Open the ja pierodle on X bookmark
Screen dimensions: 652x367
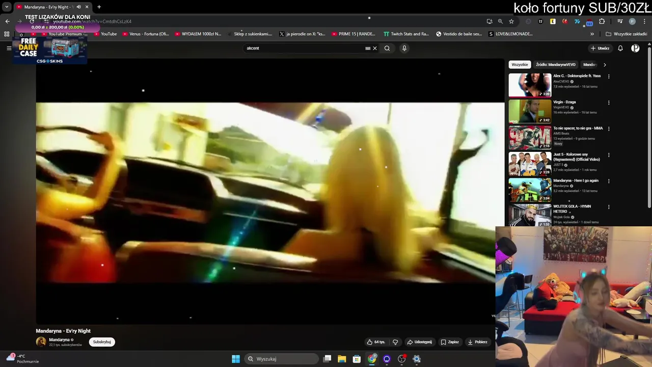click(x=302, y=34)
